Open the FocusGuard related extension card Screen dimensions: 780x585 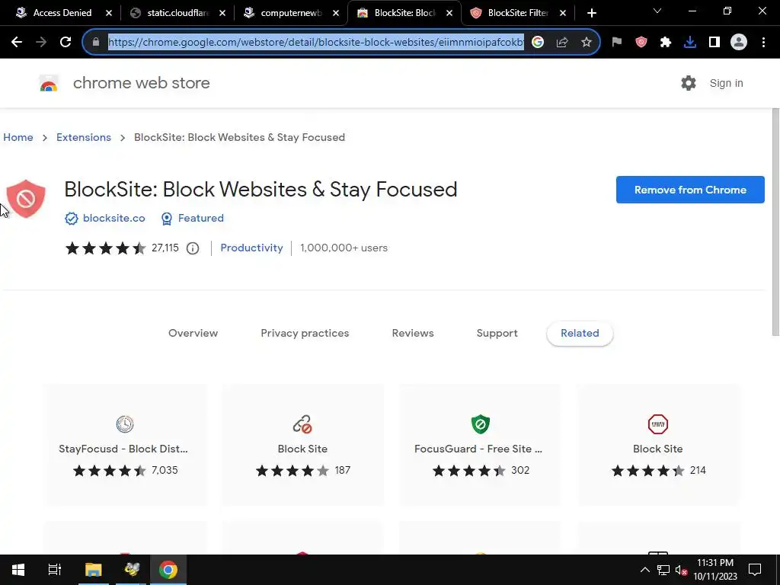pyautogui.click(x=480, y=445)
